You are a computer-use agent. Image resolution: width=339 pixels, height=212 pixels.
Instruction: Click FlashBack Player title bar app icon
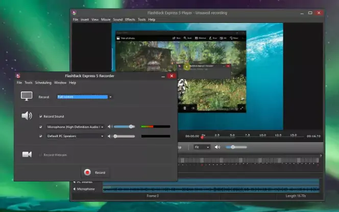pos(74,13)
